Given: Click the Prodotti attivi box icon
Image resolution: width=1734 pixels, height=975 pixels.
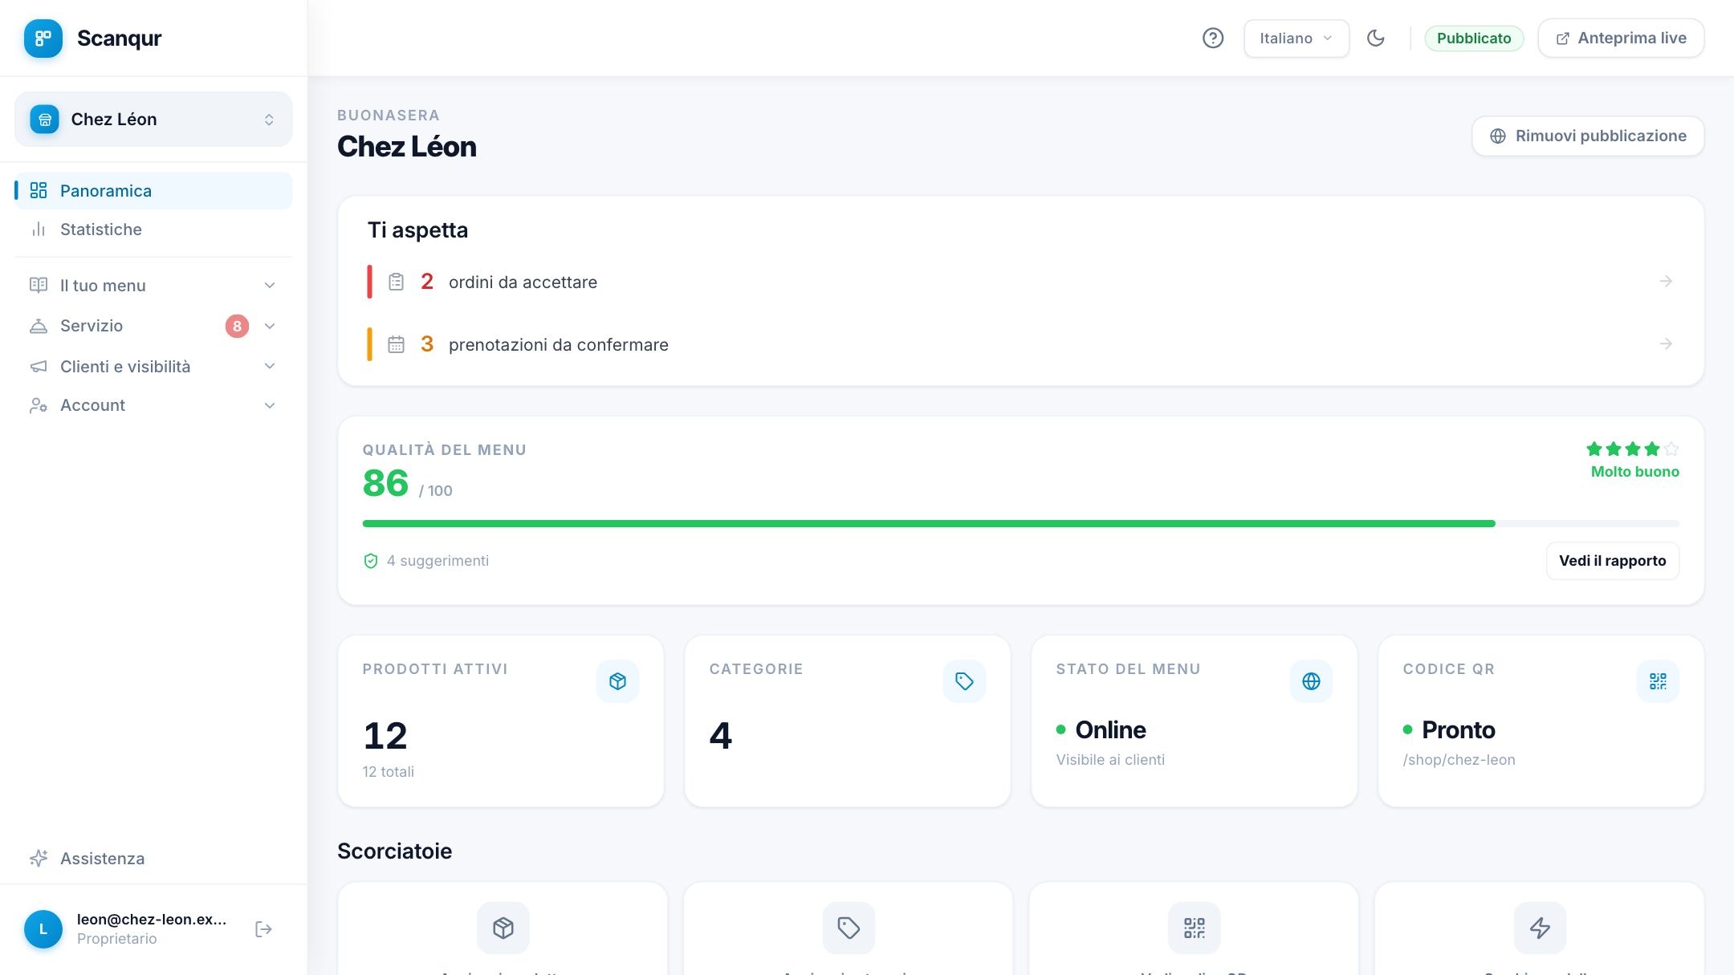Looking at the screenshot, I should 617,681.
